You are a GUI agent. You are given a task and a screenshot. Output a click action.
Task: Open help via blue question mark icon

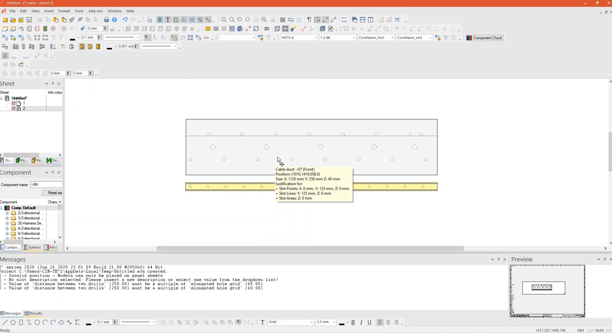tap(114, 20)
